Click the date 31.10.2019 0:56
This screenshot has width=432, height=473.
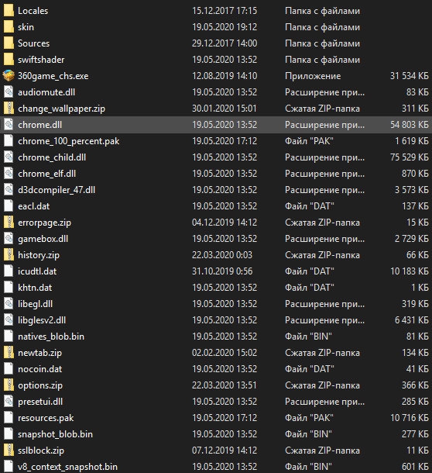(x=222, y=271)
